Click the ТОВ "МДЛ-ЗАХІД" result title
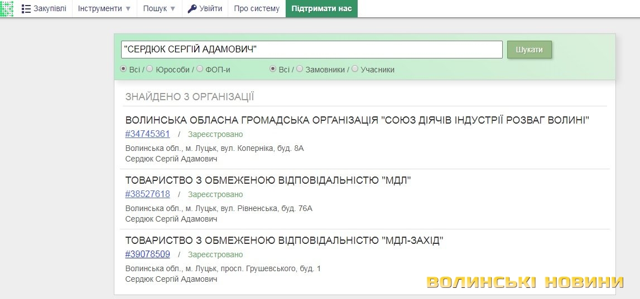640x299 pixels. 284,241
